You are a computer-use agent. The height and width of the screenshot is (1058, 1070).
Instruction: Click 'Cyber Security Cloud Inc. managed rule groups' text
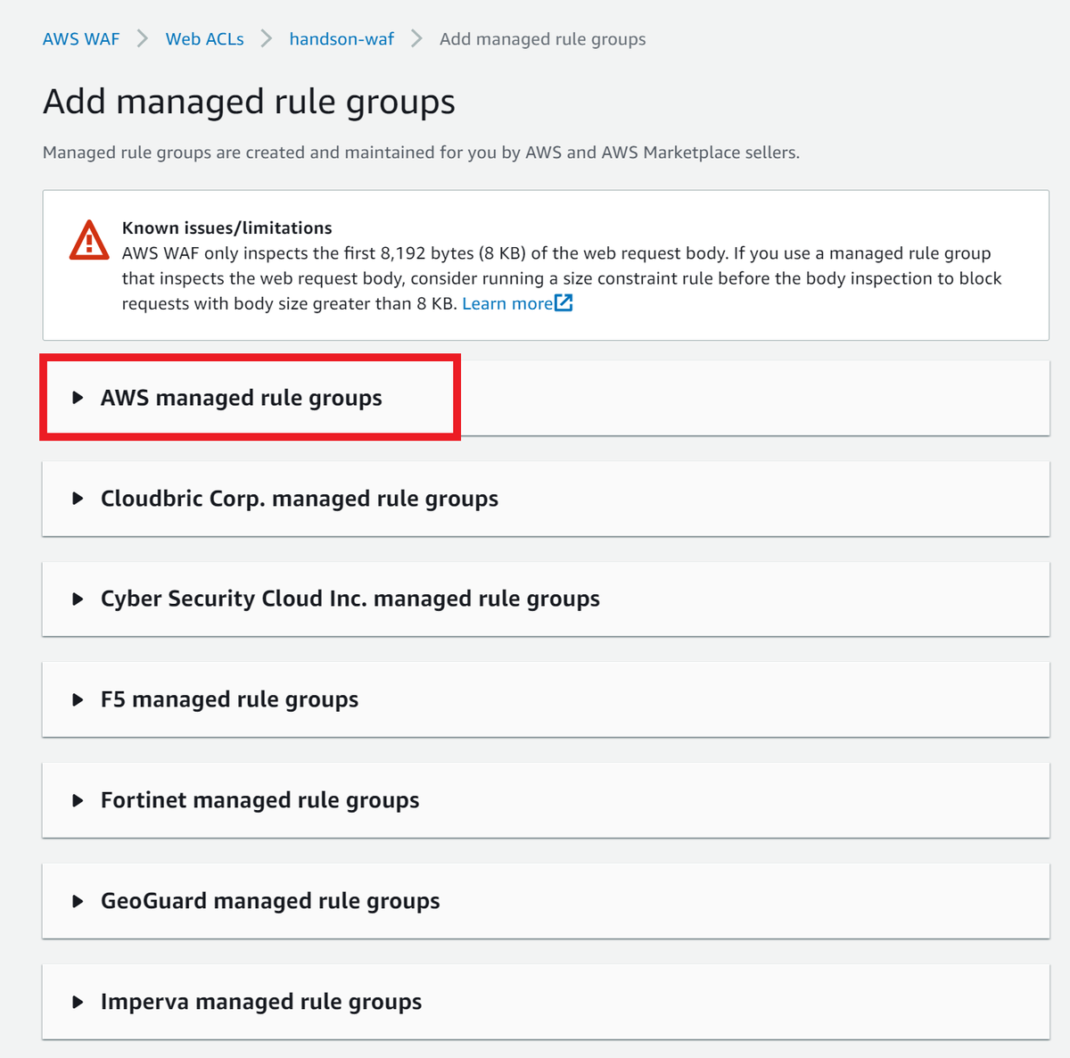(350, 599)
